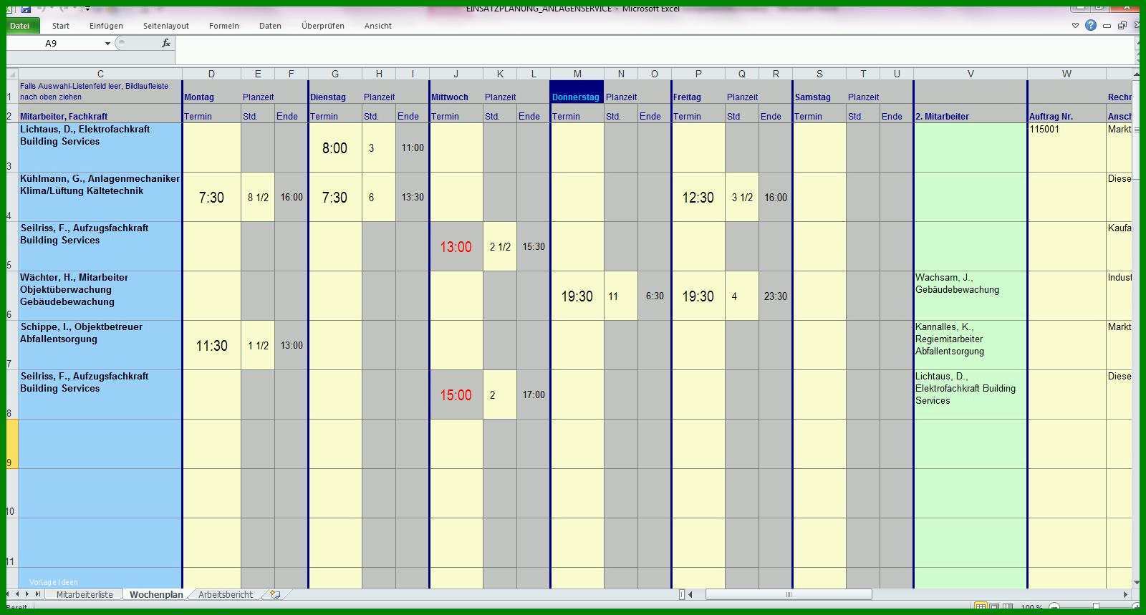Open the quick access toolbar customize arrow
Screen dimensions: 1146x615
87,9
